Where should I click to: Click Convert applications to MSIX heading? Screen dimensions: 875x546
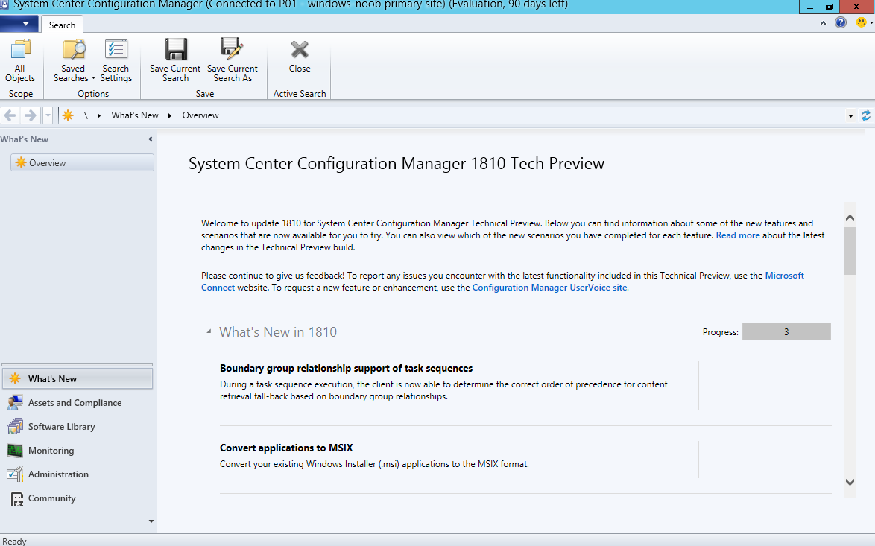pos(286,448)
